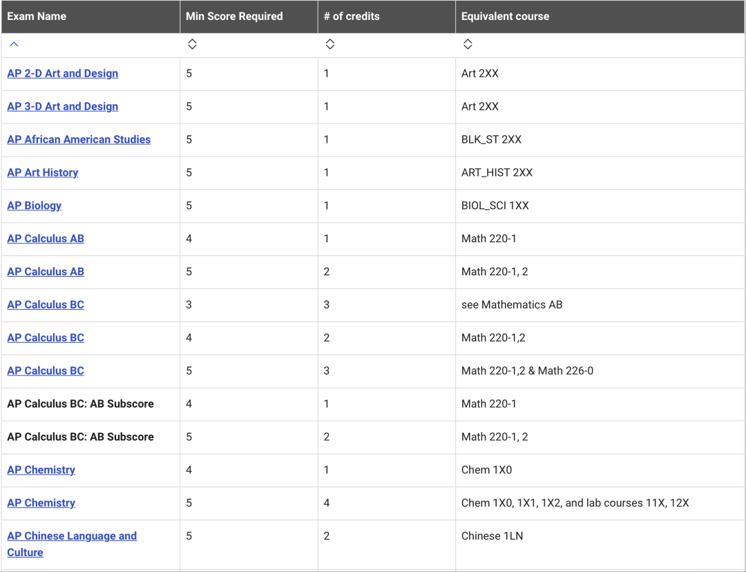Screen dimensions: 746x572
Task: Open AP Calculus AB link in Math 220-1 row
Action: 46,239
